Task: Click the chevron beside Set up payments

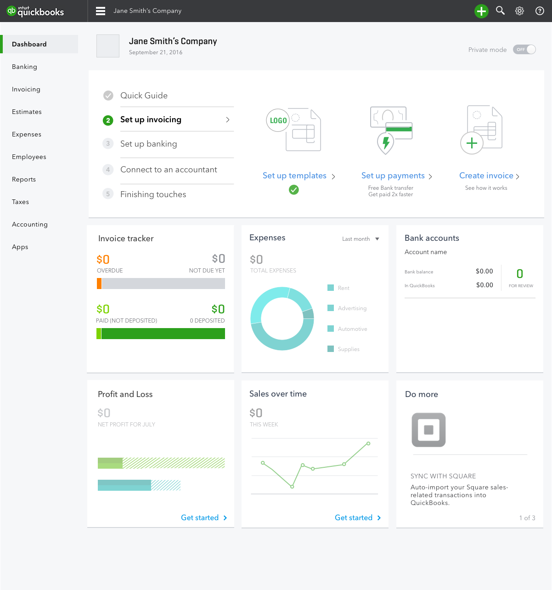Action: [x=430, y=176]
